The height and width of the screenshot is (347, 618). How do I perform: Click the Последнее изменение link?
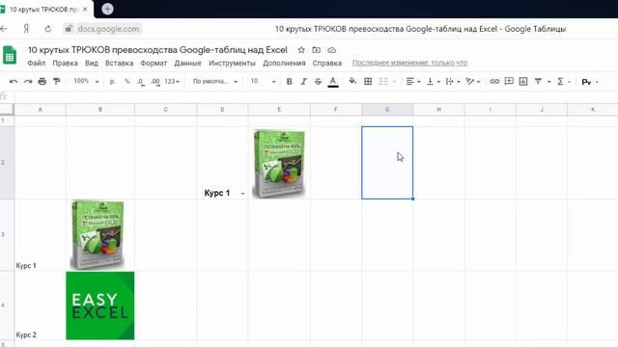coord(409,63)
